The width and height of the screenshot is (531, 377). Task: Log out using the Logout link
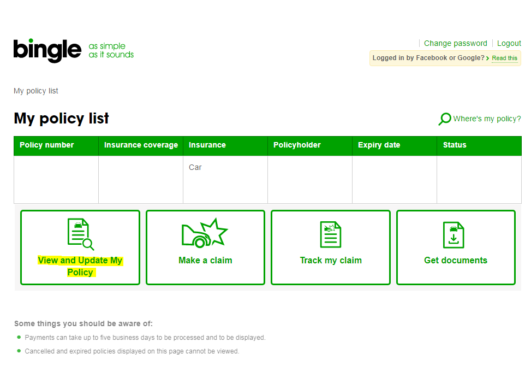509,43
